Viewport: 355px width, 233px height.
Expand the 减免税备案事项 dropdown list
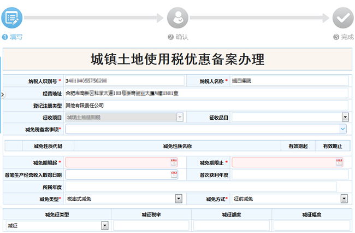(342, 129)
